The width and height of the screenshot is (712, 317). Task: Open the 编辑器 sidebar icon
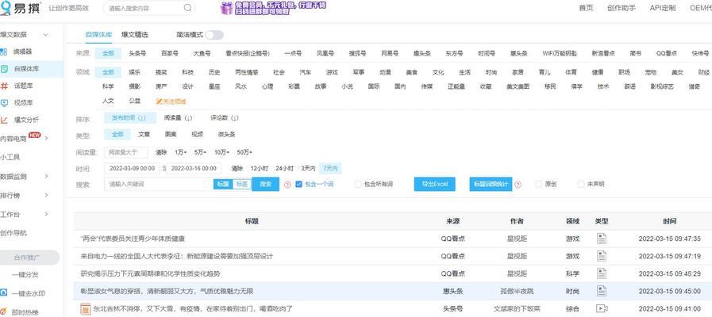pos(4,52)
